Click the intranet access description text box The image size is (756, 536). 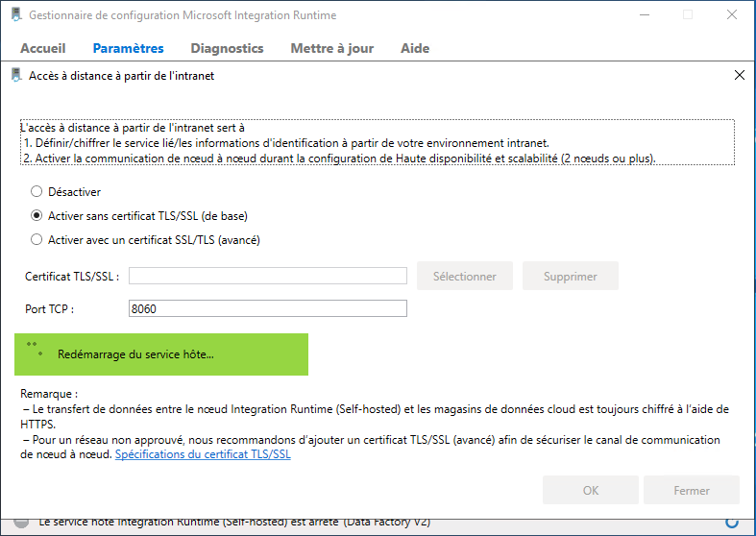click(x=377, y=142)
